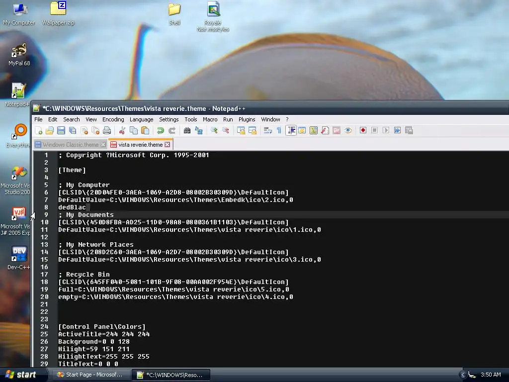Switch to the Windows Classic.theme tab
Viewport: 509px width, 382px height.
point(70,145)
